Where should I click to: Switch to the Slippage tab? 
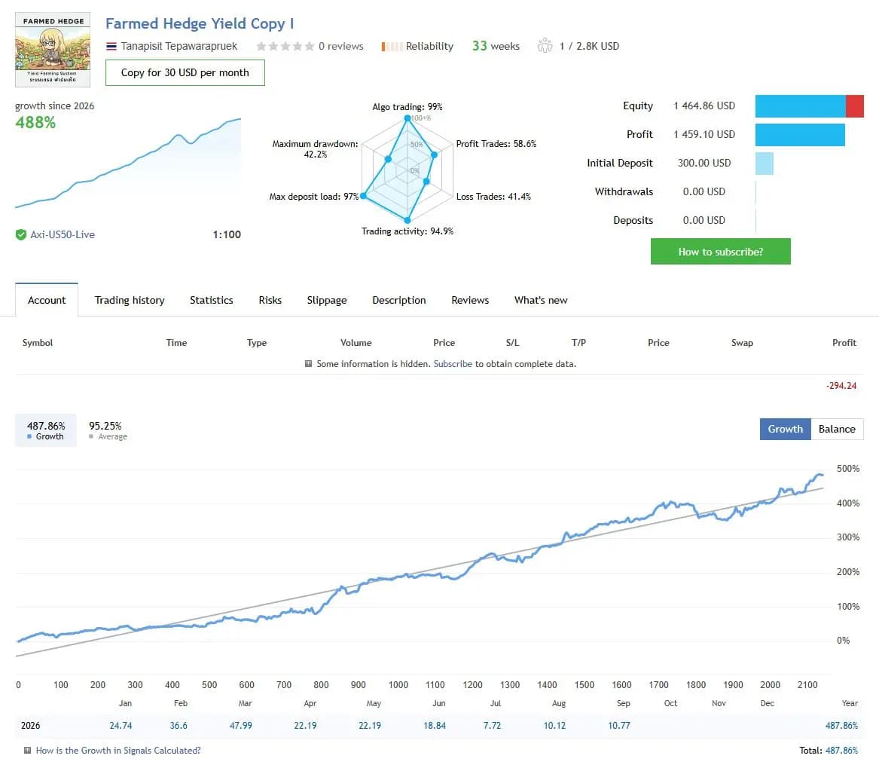click(x=327, y=300)
